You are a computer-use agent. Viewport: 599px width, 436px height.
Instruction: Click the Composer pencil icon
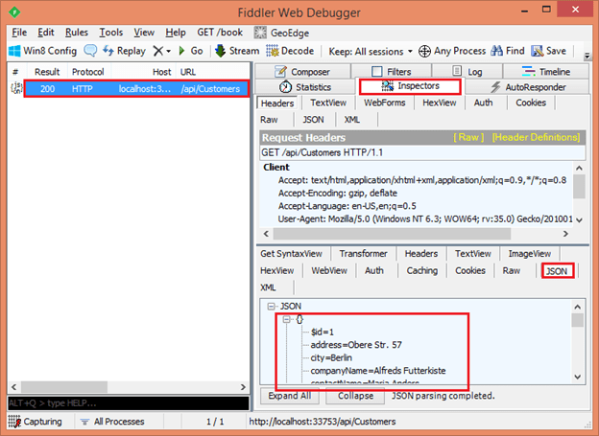tap(280, 71)
